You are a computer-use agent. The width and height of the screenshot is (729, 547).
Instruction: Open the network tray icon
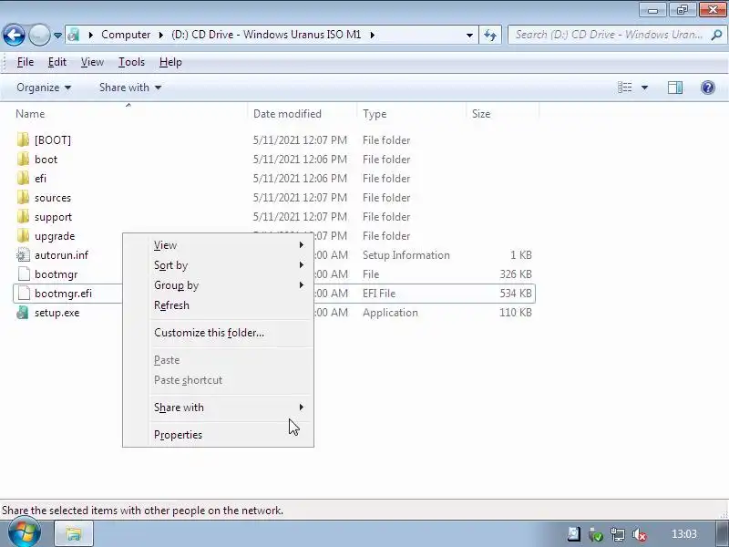[x=618, y=534]
